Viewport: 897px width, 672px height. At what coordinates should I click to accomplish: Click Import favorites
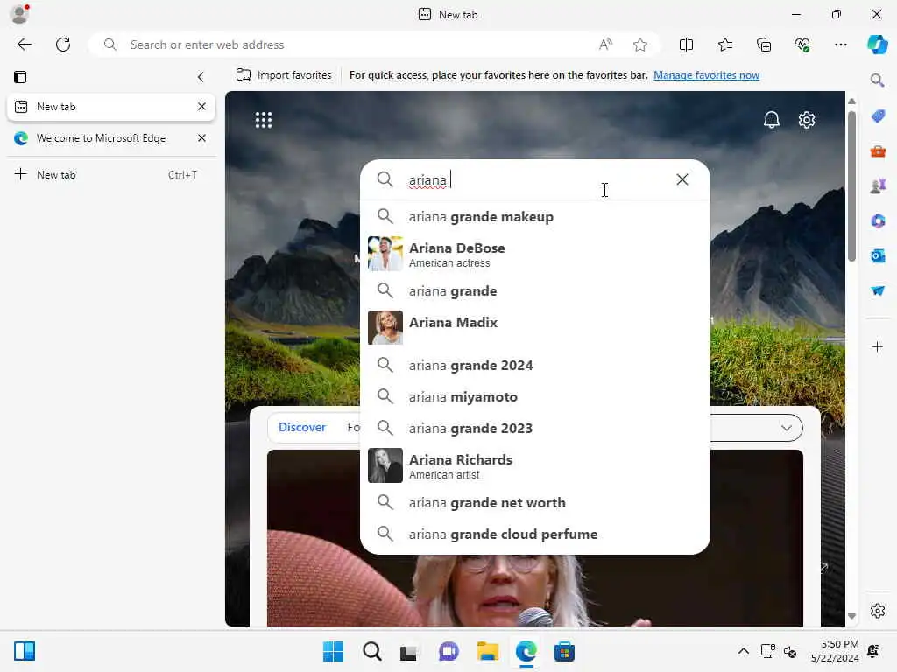tap(284, 75)
